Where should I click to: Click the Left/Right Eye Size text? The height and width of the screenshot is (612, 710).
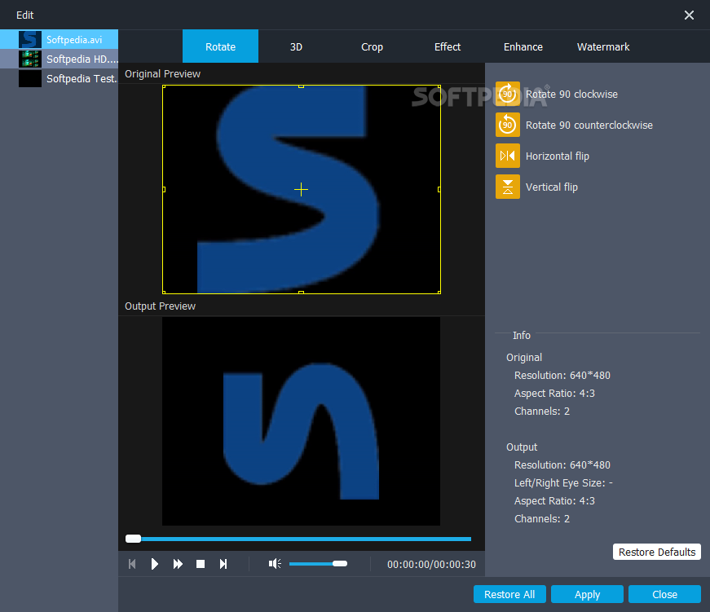tap(563, 483)
